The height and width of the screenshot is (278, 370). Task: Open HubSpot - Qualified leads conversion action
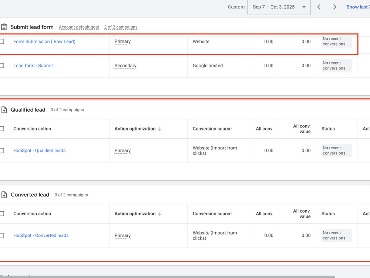40,150
